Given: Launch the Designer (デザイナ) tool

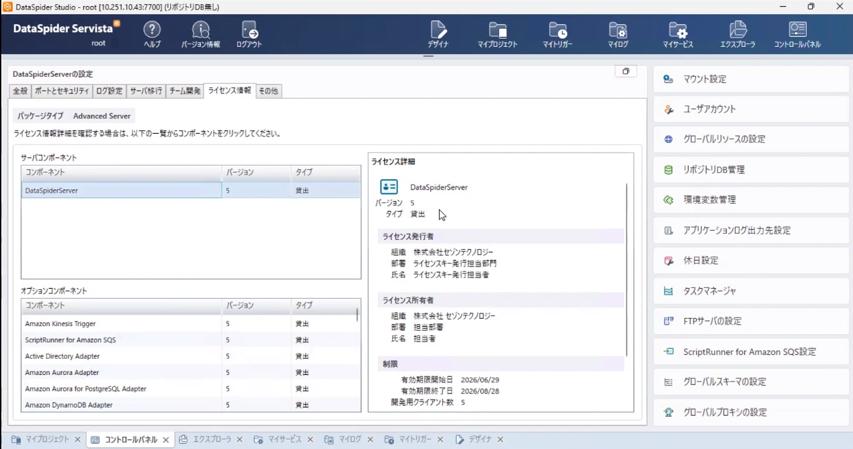Looking at the screenshot, I should click(x=438, y=35).
